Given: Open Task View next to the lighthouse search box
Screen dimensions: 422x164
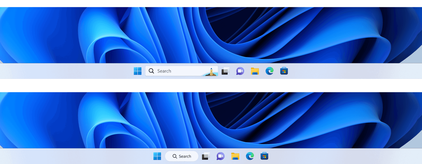Looking at the screenshot, I should pos(225,71).
